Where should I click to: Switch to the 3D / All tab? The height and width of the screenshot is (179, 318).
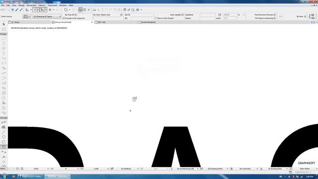tap(115, 22)
